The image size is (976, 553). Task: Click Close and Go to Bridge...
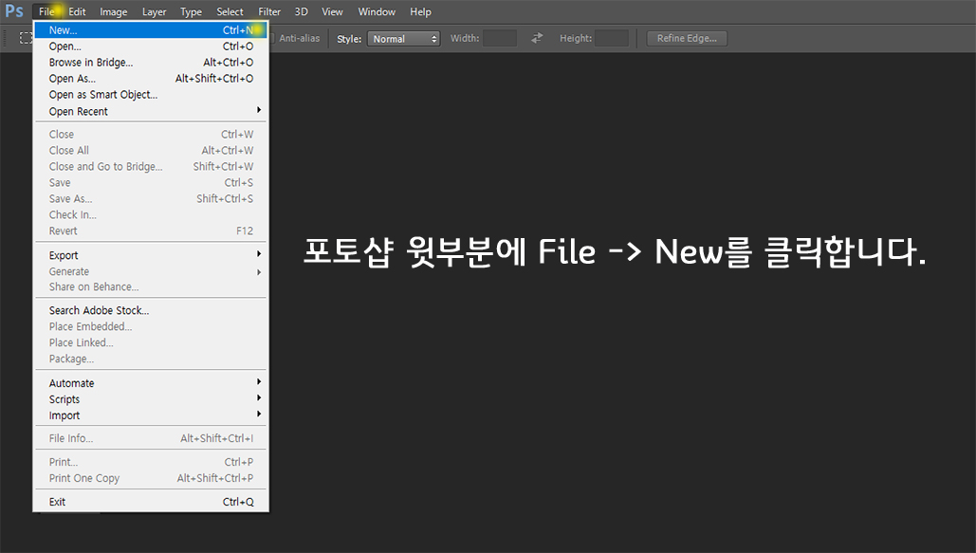pos(151,166)
